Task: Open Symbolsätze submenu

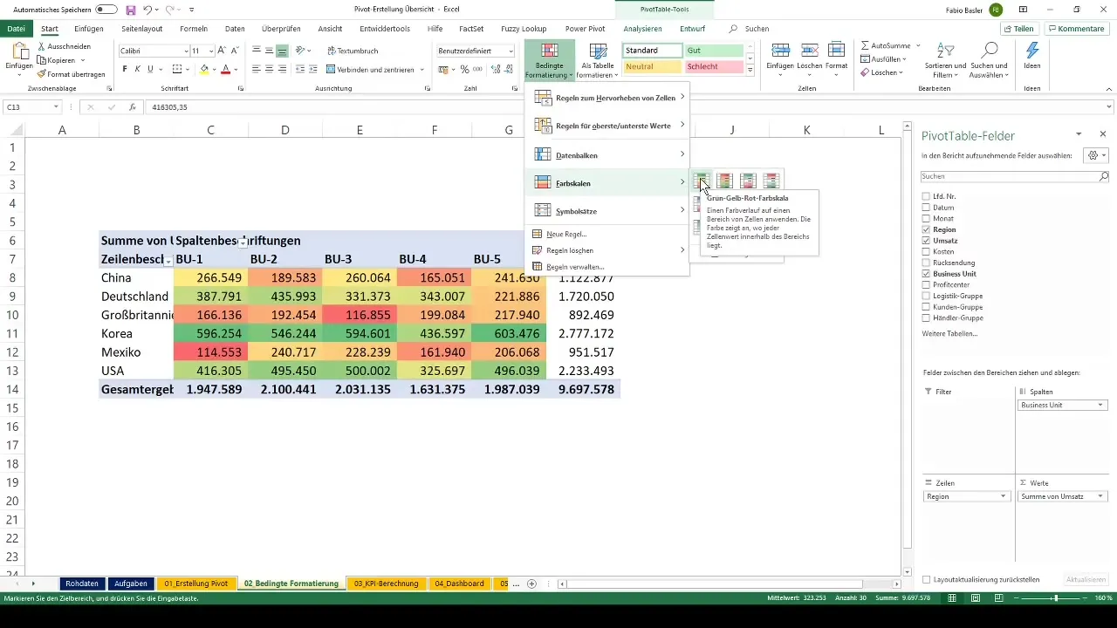Action: tap(607, 210)
